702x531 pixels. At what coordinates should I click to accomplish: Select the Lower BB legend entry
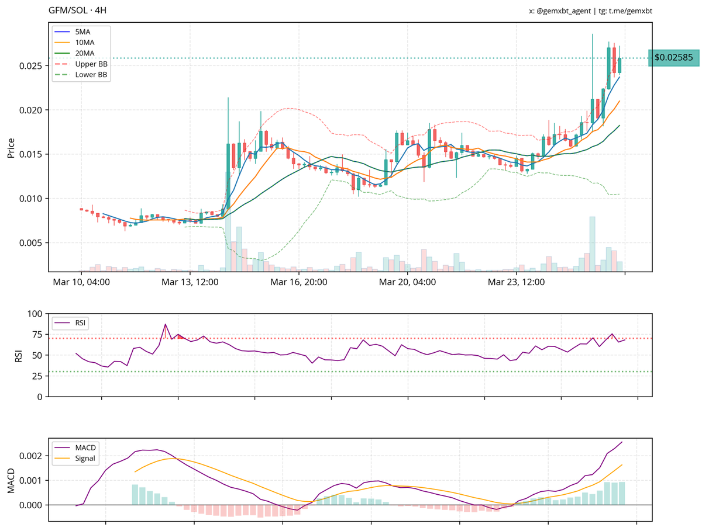[81, 75]
